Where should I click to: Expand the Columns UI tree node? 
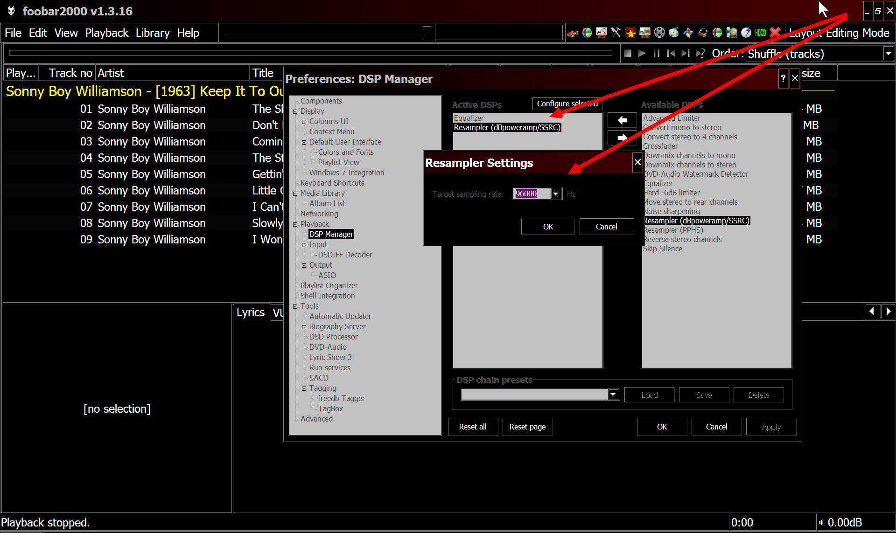pyautogui.click(x=304, y=122)
